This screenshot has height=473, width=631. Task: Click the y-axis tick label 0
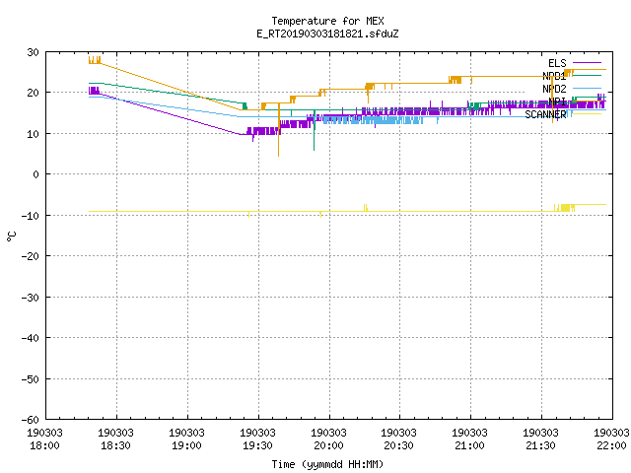pyautogui.click(x=36, y=174)
